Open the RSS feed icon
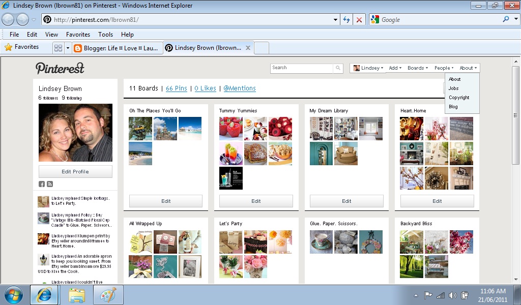 tap(50, 184)
